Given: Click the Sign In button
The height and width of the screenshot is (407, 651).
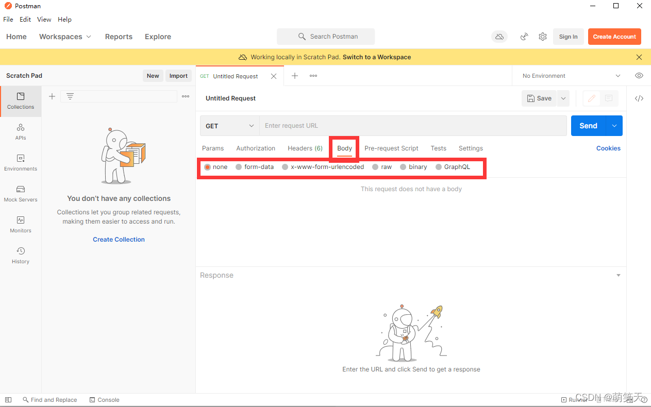Looking at the screenshot, I should pyautogui.click(x=569, y=37).
